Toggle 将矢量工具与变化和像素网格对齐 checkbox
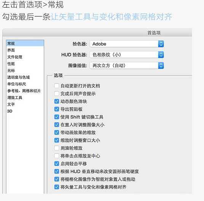The height and width of the screenshot is (201, 204). [x=57, y=187]
